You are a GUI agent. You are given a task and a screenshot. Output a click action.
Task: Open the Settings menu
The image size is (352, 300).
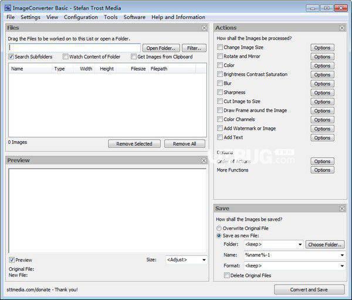click(x=31, y=17)
